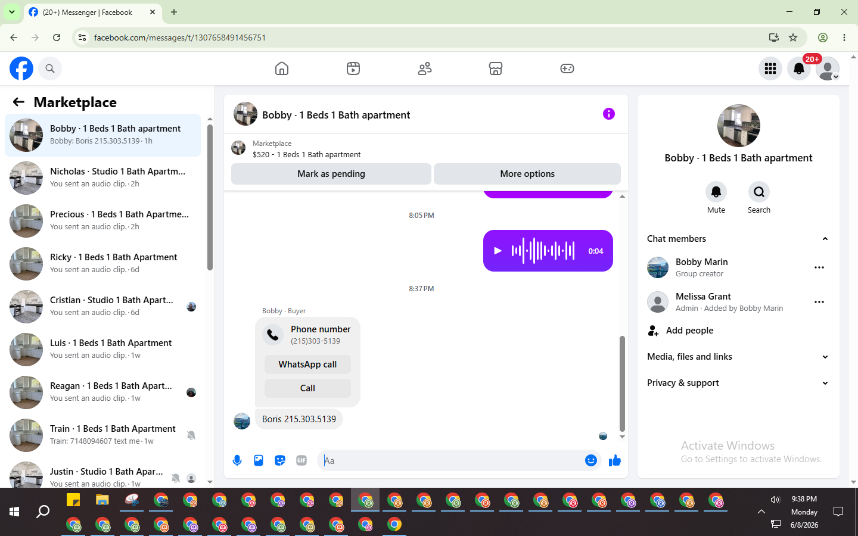Click Bobby Marin member avatar
This screenshot has width=858, height=536.
click(658, 267)
